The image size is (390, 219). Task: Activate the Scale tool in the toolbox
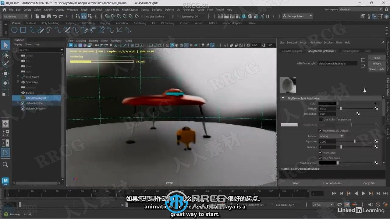coord(5,92)
